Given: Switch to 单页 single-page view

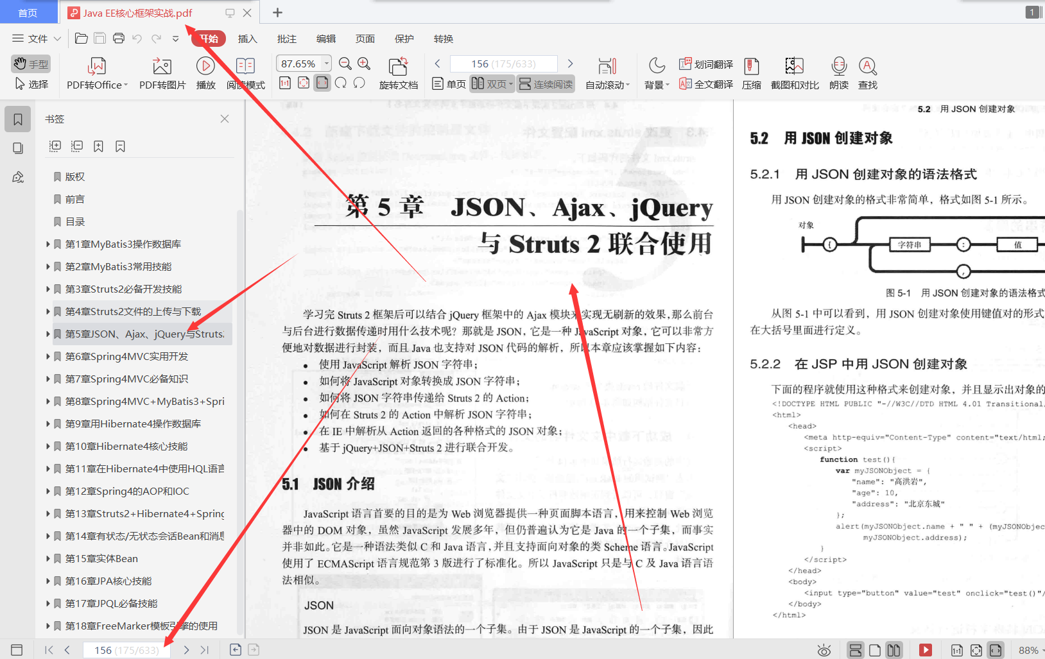Looking at the screenshot, I should pos(449,84).
